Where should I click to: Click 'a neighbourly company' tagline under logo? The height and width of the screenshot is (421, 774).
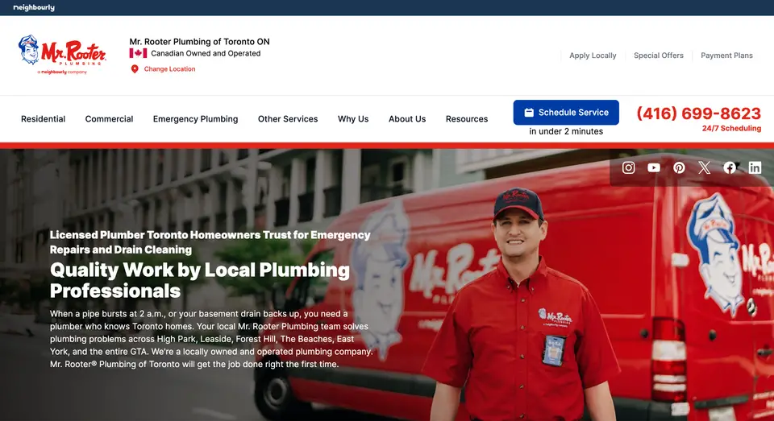(62, 72)
